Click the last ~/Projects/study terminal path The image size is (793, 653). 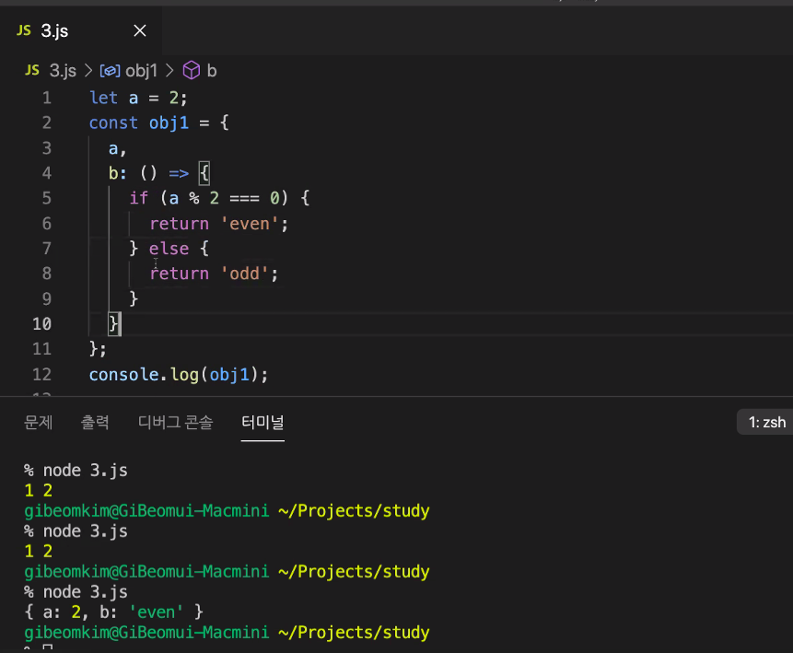click(x=354, y=632)
